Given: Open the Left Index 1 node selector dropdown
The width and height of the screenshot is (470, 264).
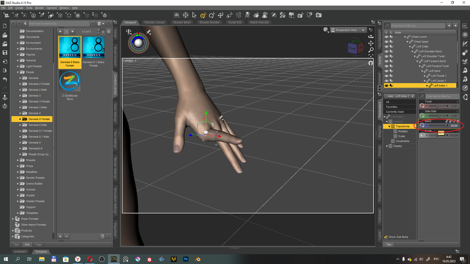Looking at the screenshot, I should pyautogui.click(x=399, y=96).
